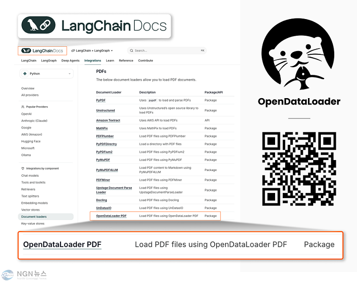Open Key-value stores in the sidebar
This screenshot has width=357, height=281.
click(x=33, y=223)
